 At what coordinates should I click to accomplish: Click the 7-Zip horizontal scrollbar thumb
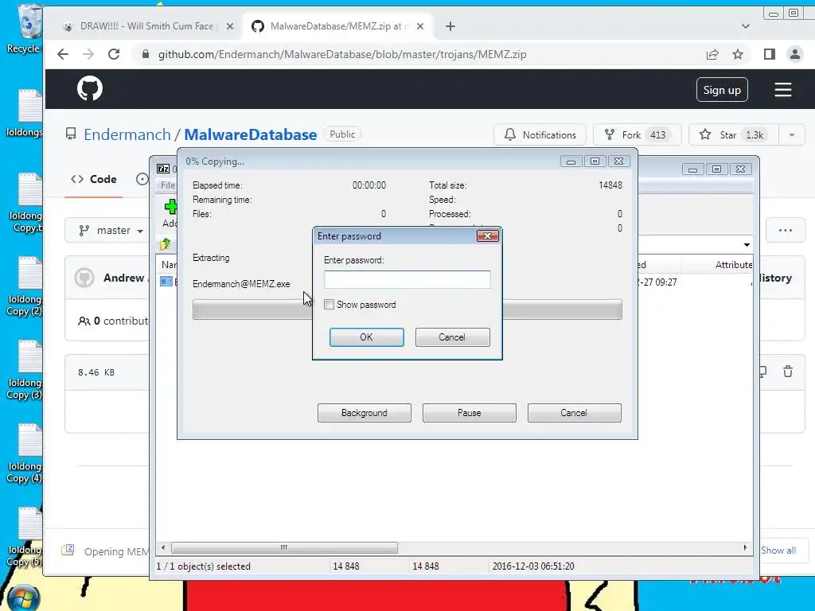284,547
